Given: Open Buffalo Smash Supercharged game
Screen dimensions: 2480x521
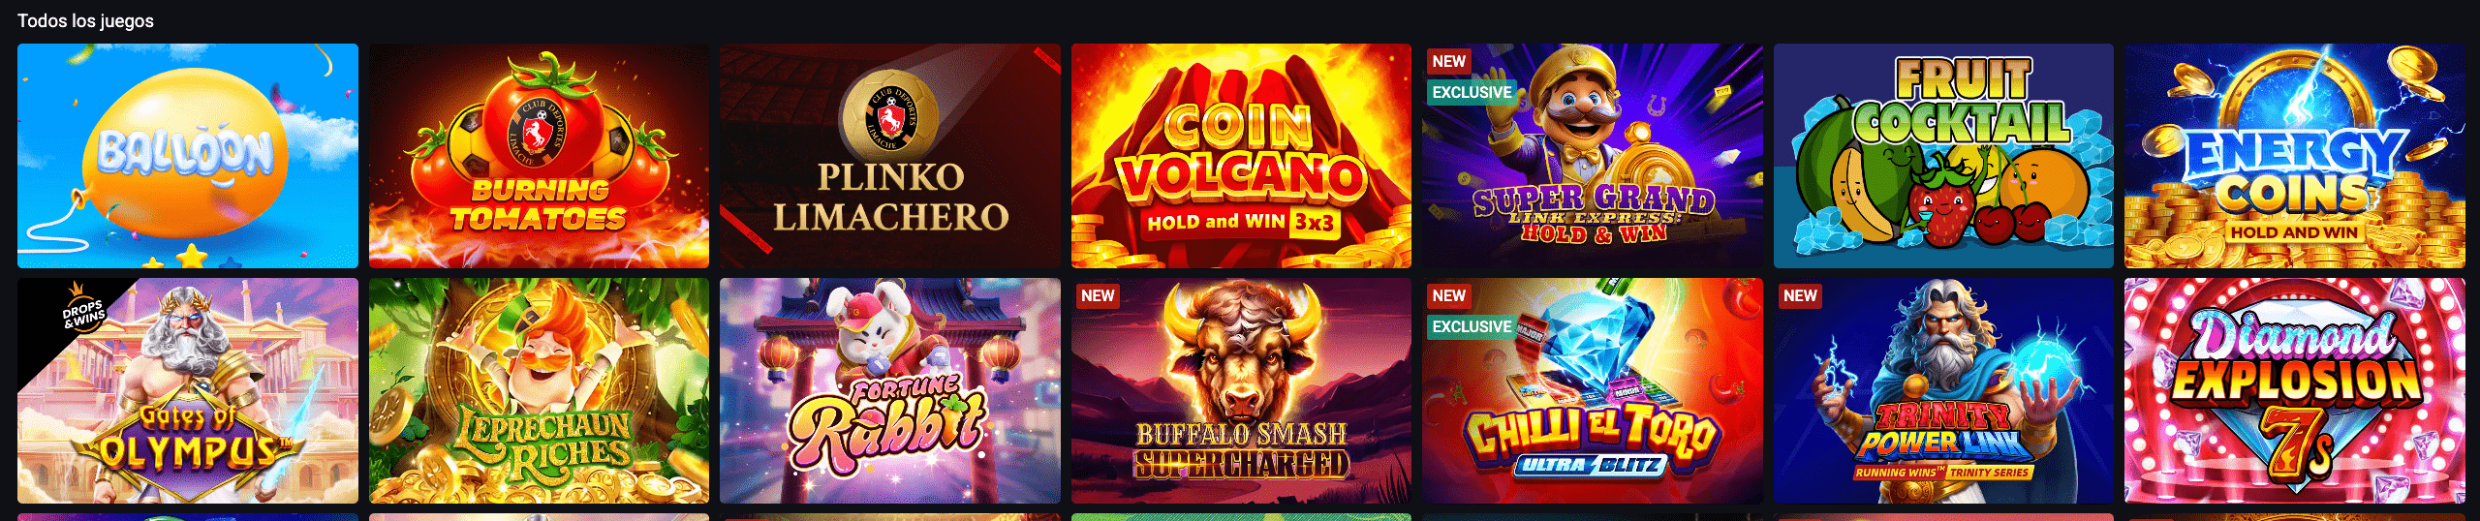Looking at the screenshot, I should coord(1241,391).
